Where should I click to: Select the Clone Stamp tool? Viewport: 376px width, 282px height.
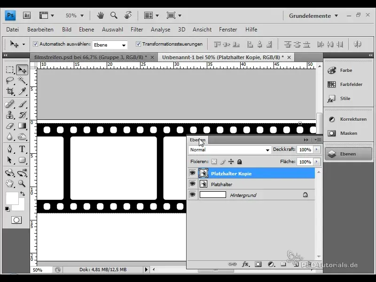pyautogui.click(x=9, y=115)
